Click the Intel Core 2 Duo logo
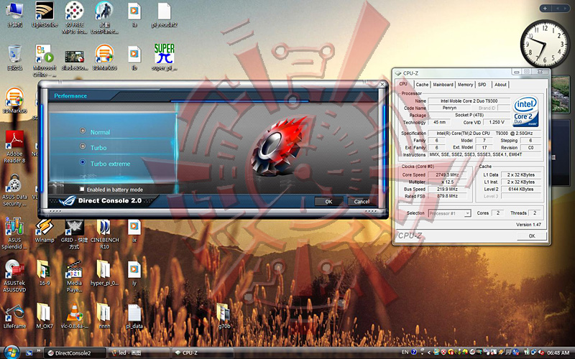 pyautogui.click(x=525, y=111)
